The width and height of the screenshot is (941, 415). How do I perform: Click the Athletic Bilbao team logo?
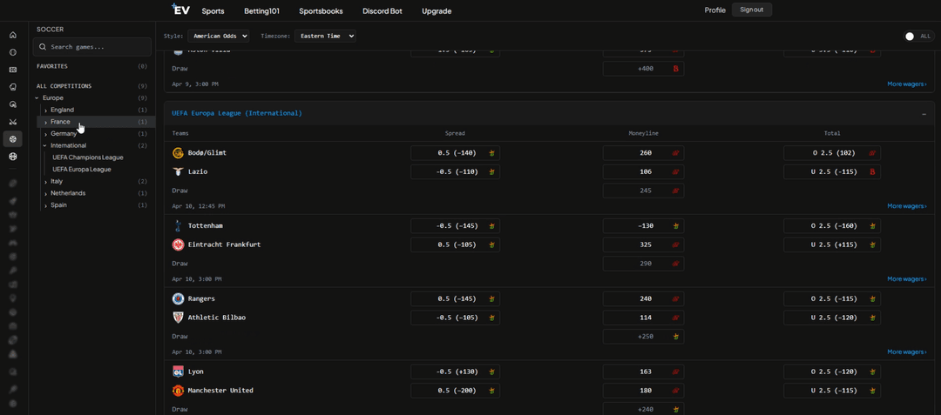(179, 318)
